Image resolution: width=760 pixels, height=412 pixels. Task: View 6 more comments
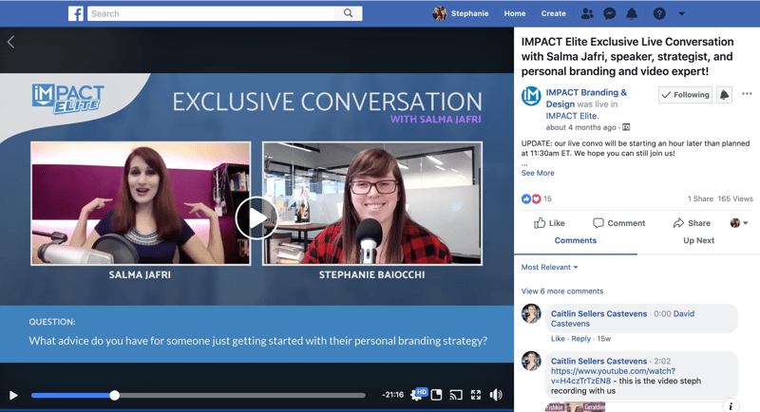point(562,291)
